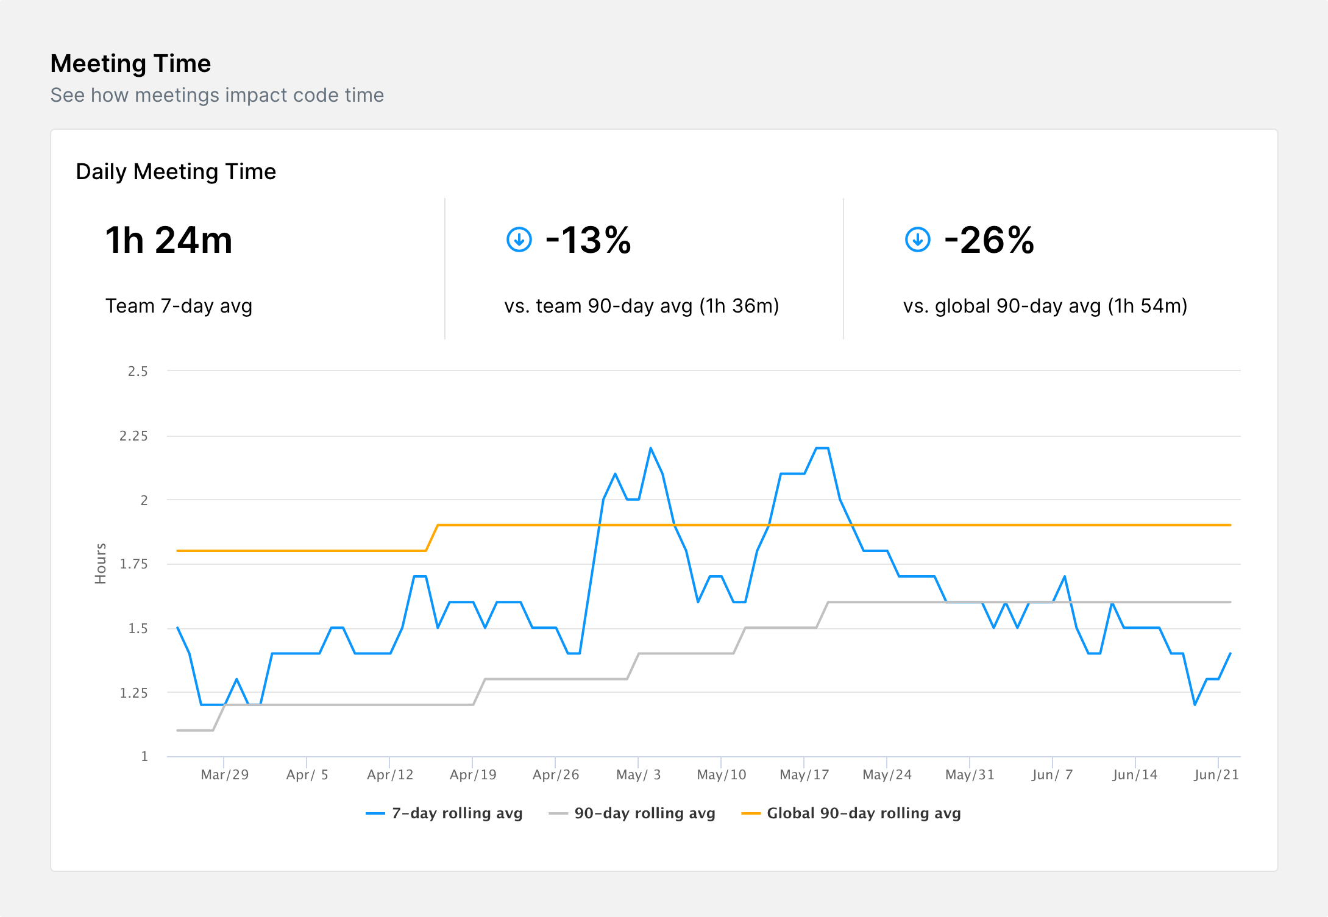Click the Mar/29 x-axis date label
This screenshot has width=1328, height=917.
point(225,775)
